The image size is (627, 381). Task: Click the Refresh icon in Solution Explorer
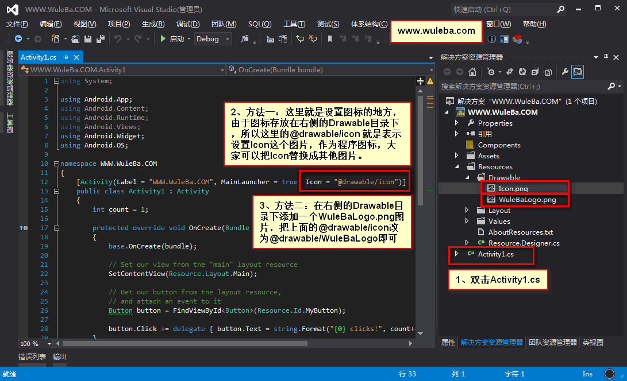click(x=522, y=72)
